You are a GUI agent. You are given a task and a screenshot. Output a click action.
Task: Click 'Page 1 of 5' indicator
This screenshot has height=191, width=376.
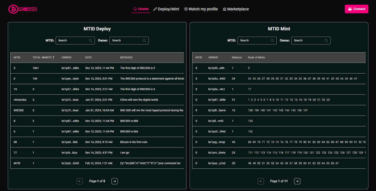97,181
